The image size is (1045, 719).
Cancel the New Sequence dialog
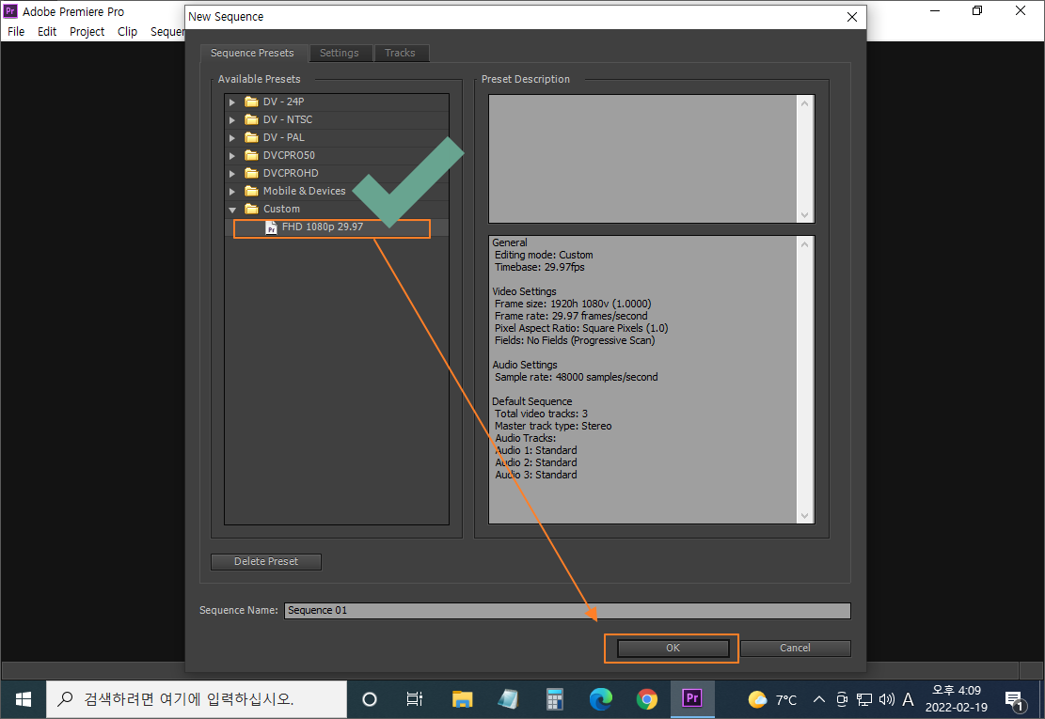795,648
